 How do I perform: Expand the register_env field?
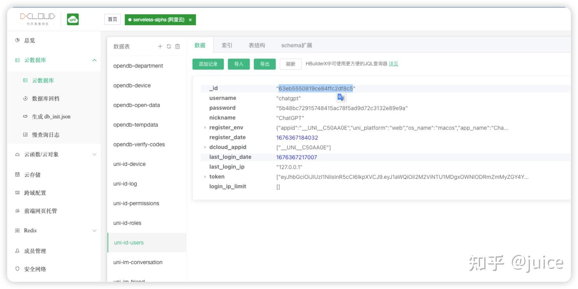coord(205,127)
